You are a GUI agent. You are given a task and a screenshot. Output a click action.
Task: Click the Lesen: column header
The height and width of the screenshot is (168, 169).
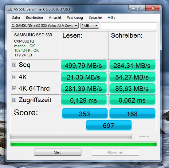coord(72,35)
